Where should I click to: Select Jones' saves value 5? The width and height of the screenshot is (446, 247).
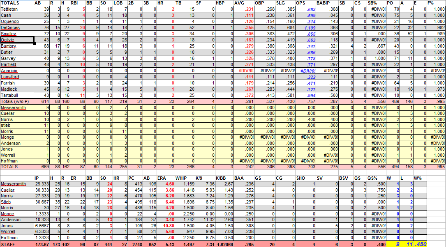coord(327,226)
